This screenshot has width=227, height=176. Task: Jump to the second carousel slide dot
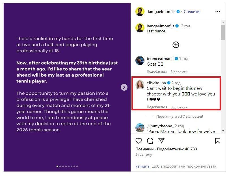60,166
